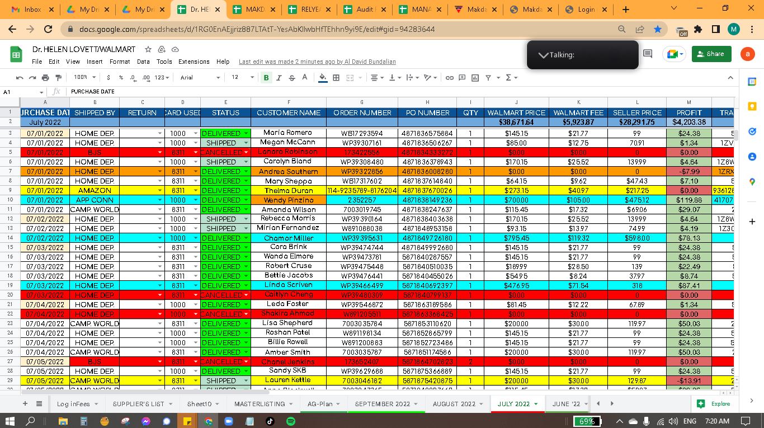Click the move to folder icon
764x428 pixels.
(x=162, y=49)
